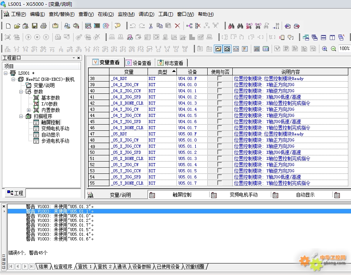Click the F function-key toolbar icon
Screen dimensions: 351x275
click(245, 49)
